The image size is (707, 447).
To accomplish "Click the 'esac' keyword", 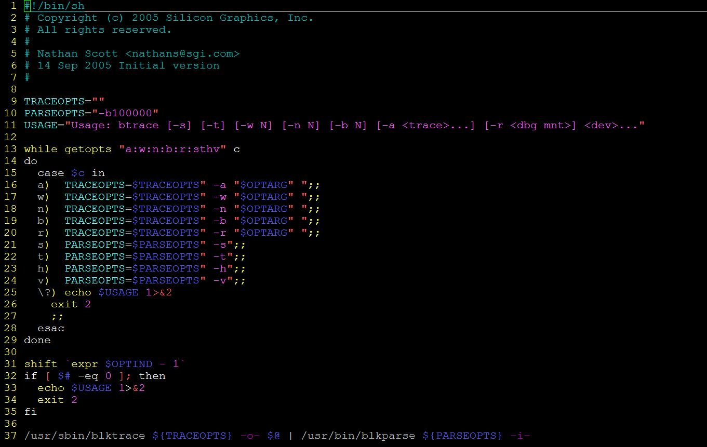I will click(51, 328).
